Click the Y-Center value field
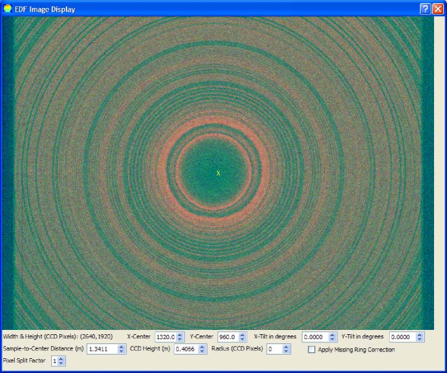This screenshot has width=447, height=373. 227,337
